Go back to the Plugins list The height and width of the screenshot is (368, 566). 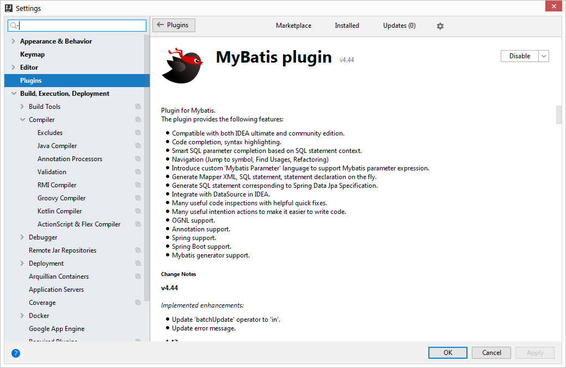(x=174, y=25)
